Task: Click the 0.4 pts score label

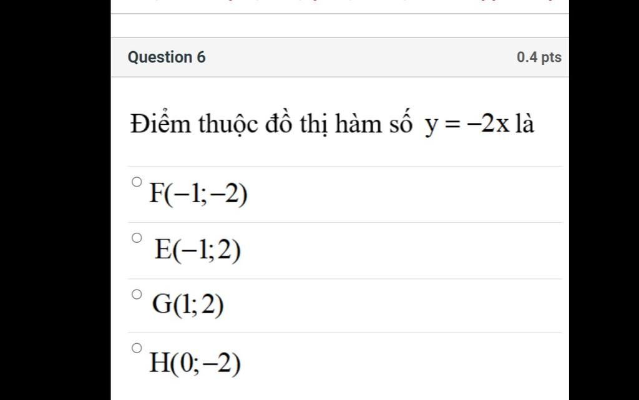Action: (539, 57)
